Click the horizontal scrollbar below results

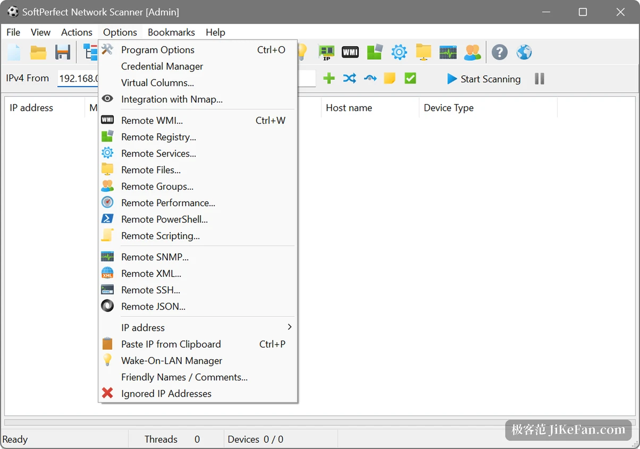pyautogui.click(x=319, y=423)
